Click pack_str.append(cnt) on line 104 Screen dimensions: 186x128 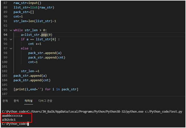click(x=32, y=80)
